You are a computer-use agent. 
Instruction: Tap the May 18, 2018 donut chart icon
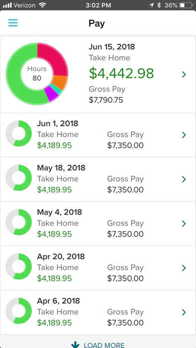pyautogui.click(x=18, y=178)
